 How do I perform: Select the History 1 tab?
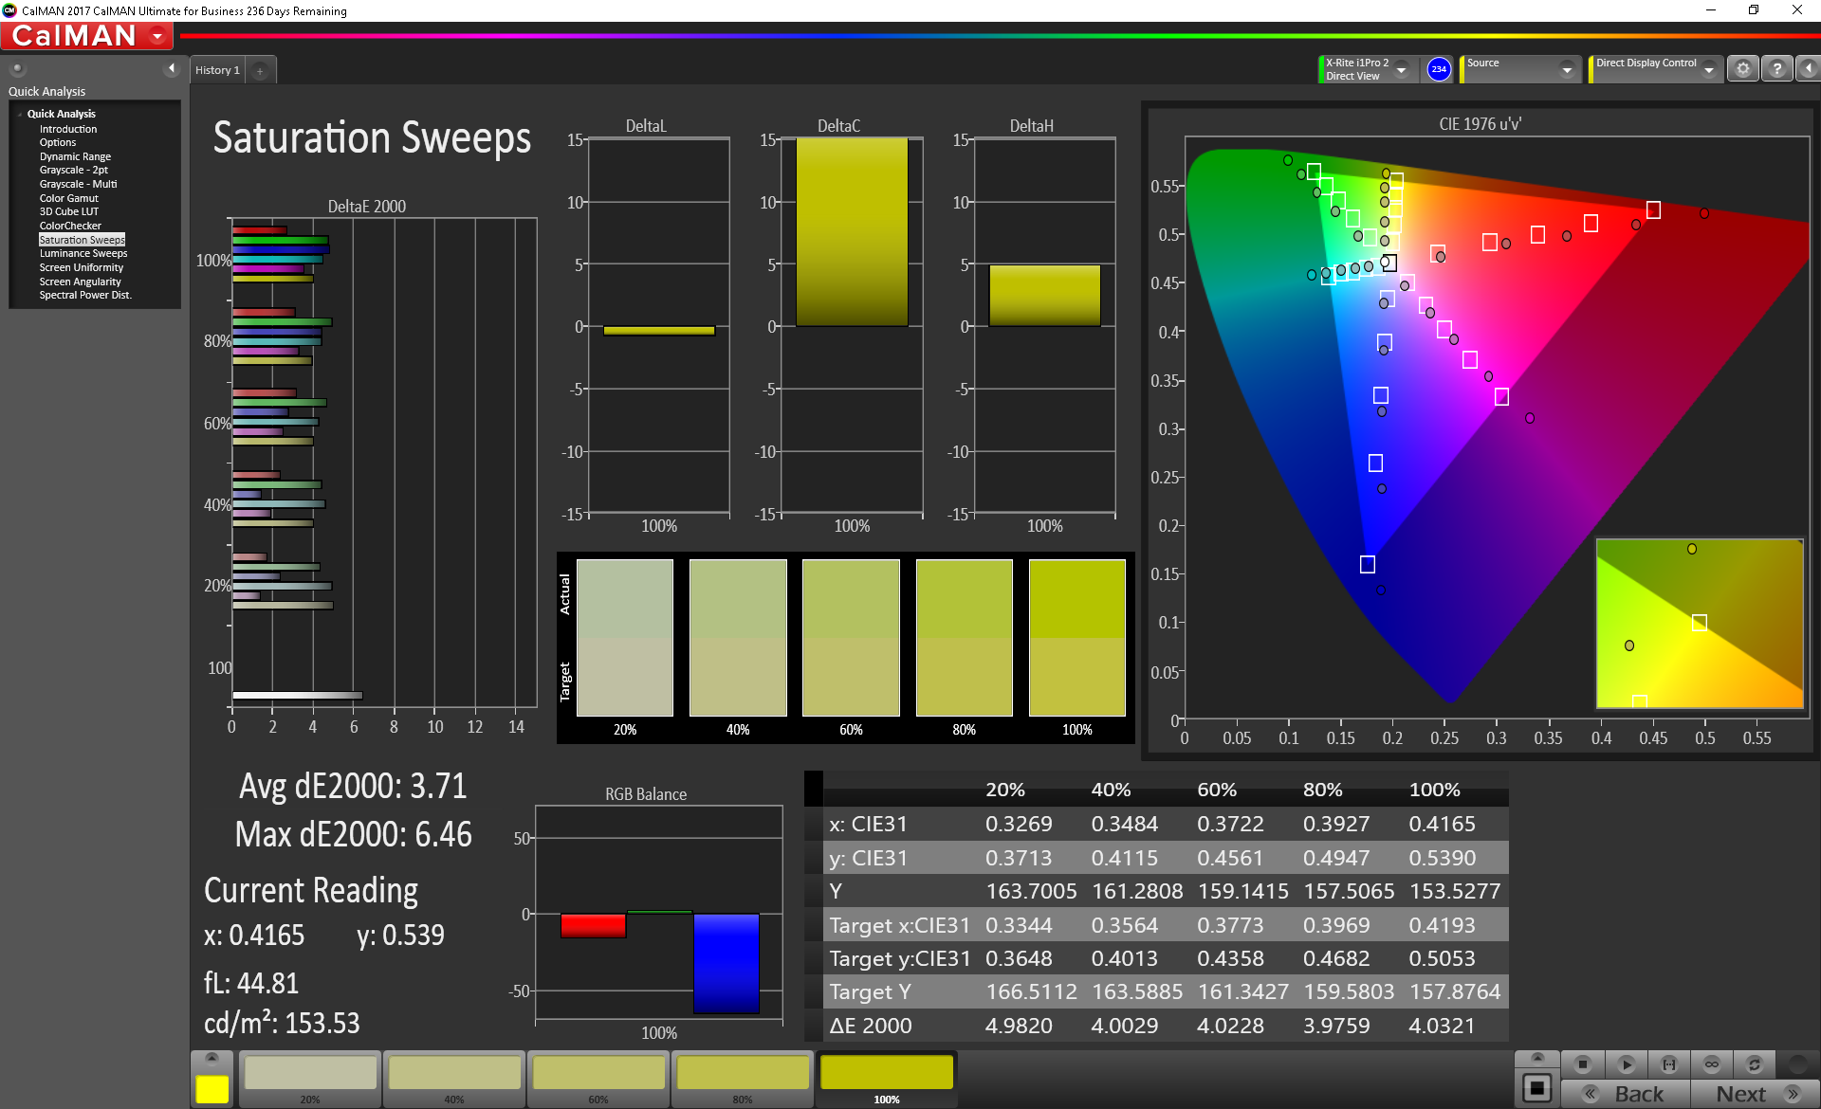click(217, 71)
